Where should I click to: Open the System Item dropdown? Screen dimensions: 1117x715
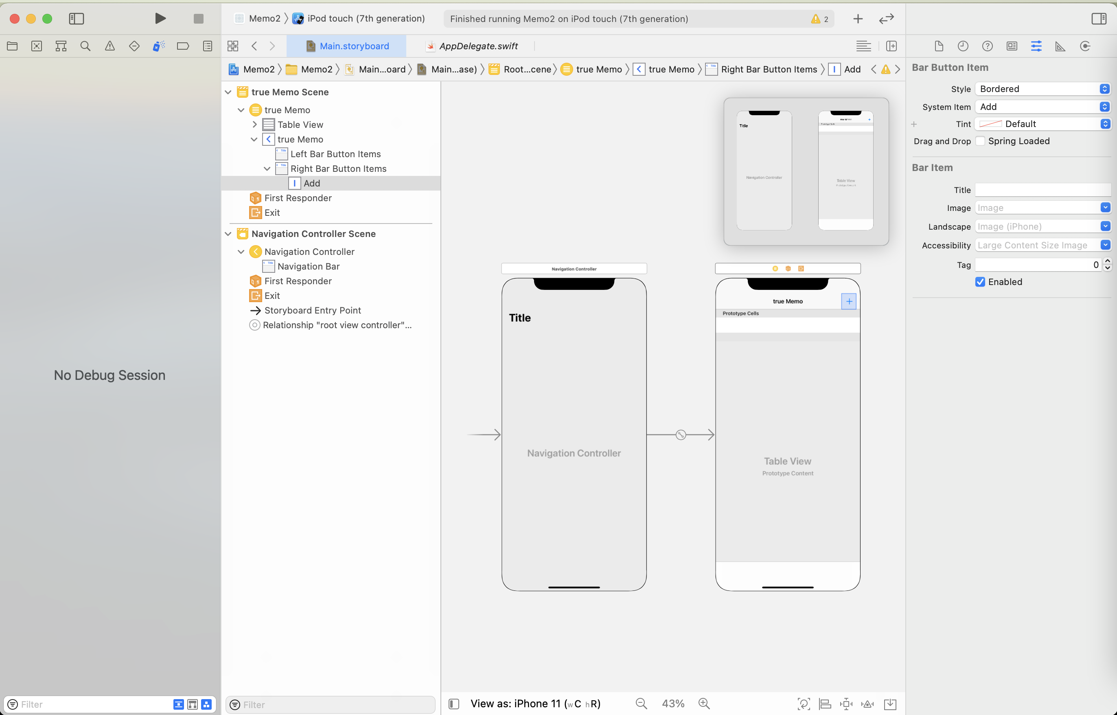[1042, 107]
